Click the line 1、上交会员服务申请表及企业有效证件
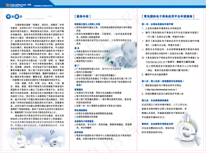Screen dimensions: 206x153 161,28
